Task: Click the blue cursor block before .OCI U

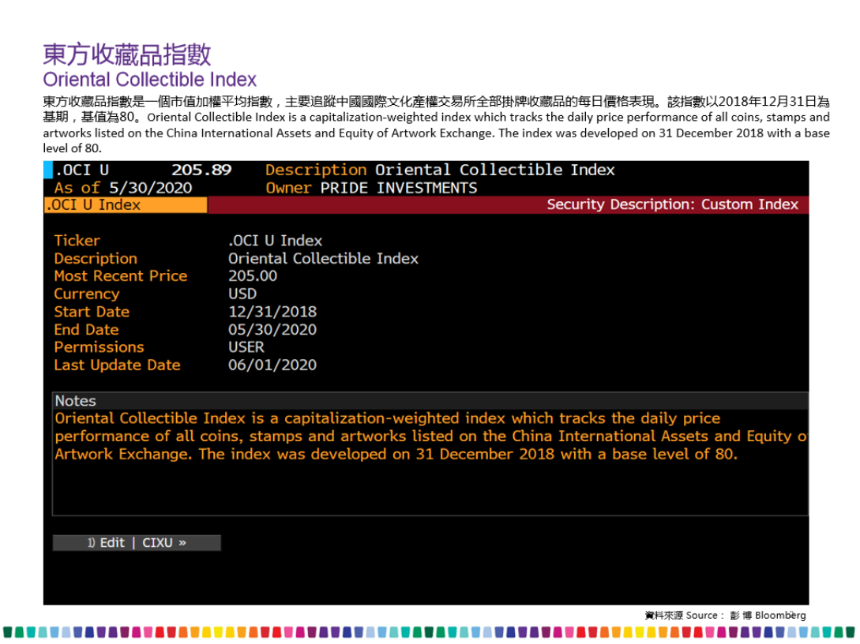Action: tap(48, 170)
